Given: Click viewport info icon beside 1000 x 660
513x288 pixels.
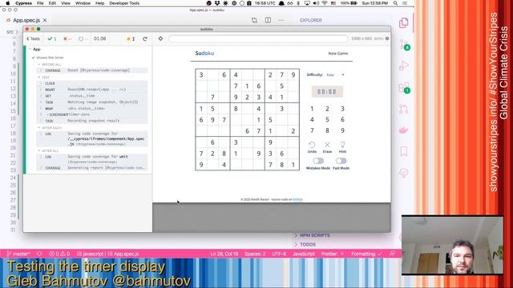Looking at the screenshot, I should pyautogui.click(x=387, y=38).
